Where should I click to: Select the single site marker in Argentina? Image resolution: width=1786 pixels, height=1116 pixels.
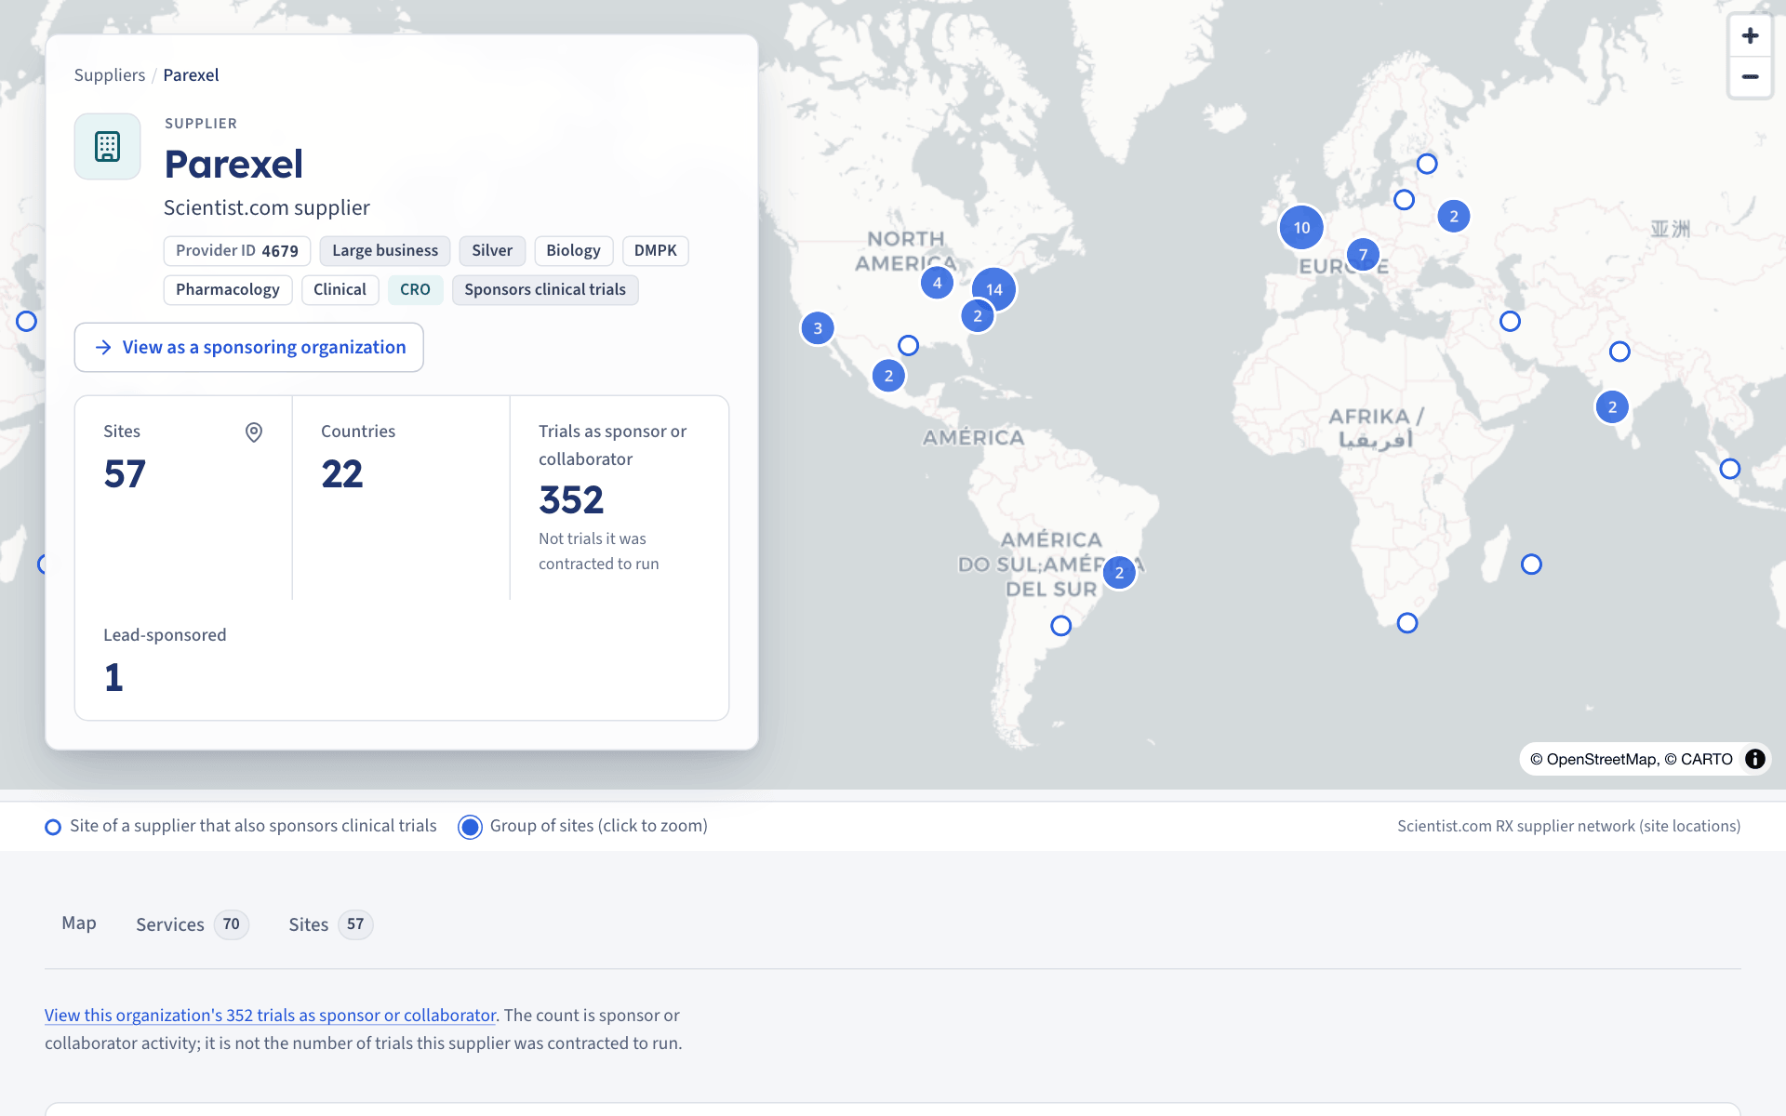pyautogui.click(x=1060, y=626)
